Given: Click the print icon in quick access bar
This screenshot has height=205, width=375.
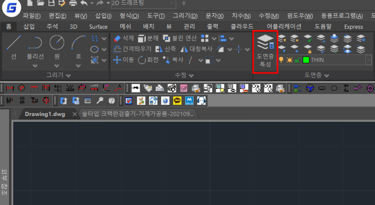Looking at the screenshot, I should (73, 3).
